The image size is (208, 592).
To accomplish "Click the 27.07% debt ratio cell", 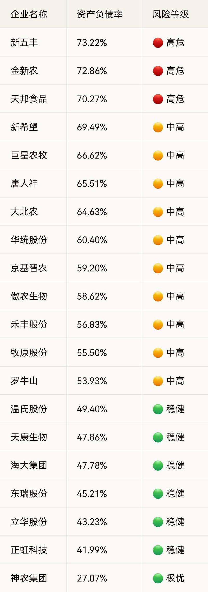I will (92, 578).
